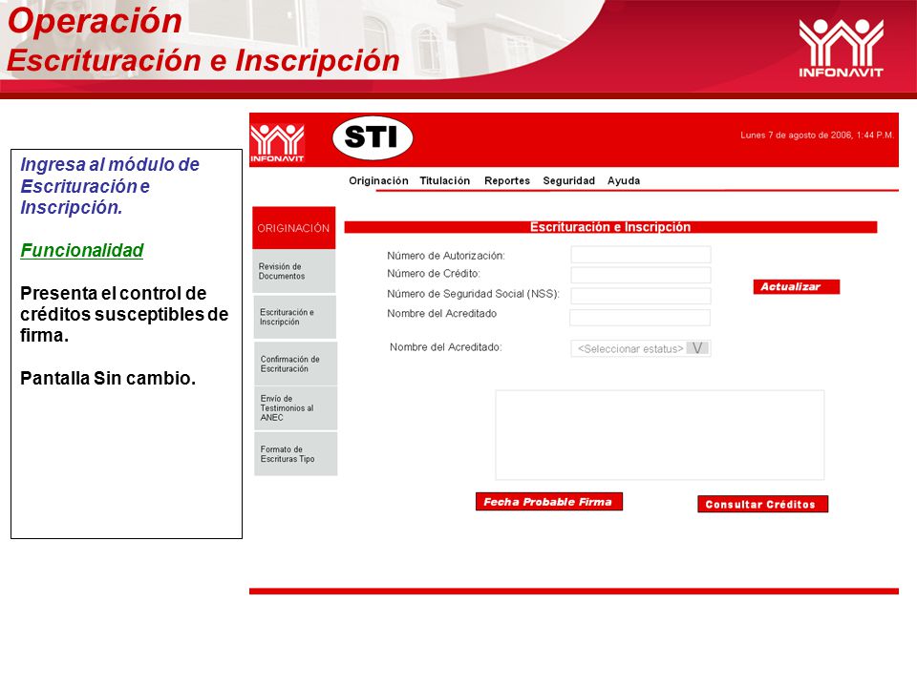Click the Número de Seguridad Social field
917x687 pixels.
click(x=641, y=296)
